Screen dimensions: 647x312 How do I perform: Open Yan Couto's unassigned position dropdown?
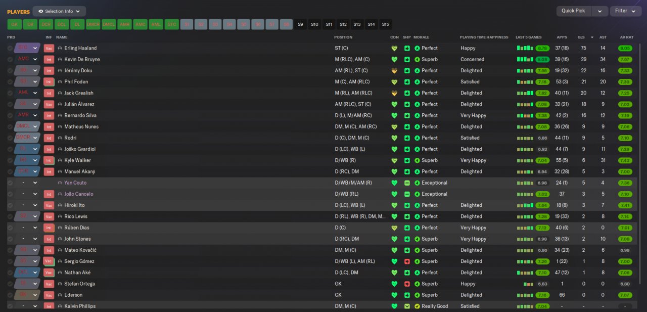[x=35, y=183]
